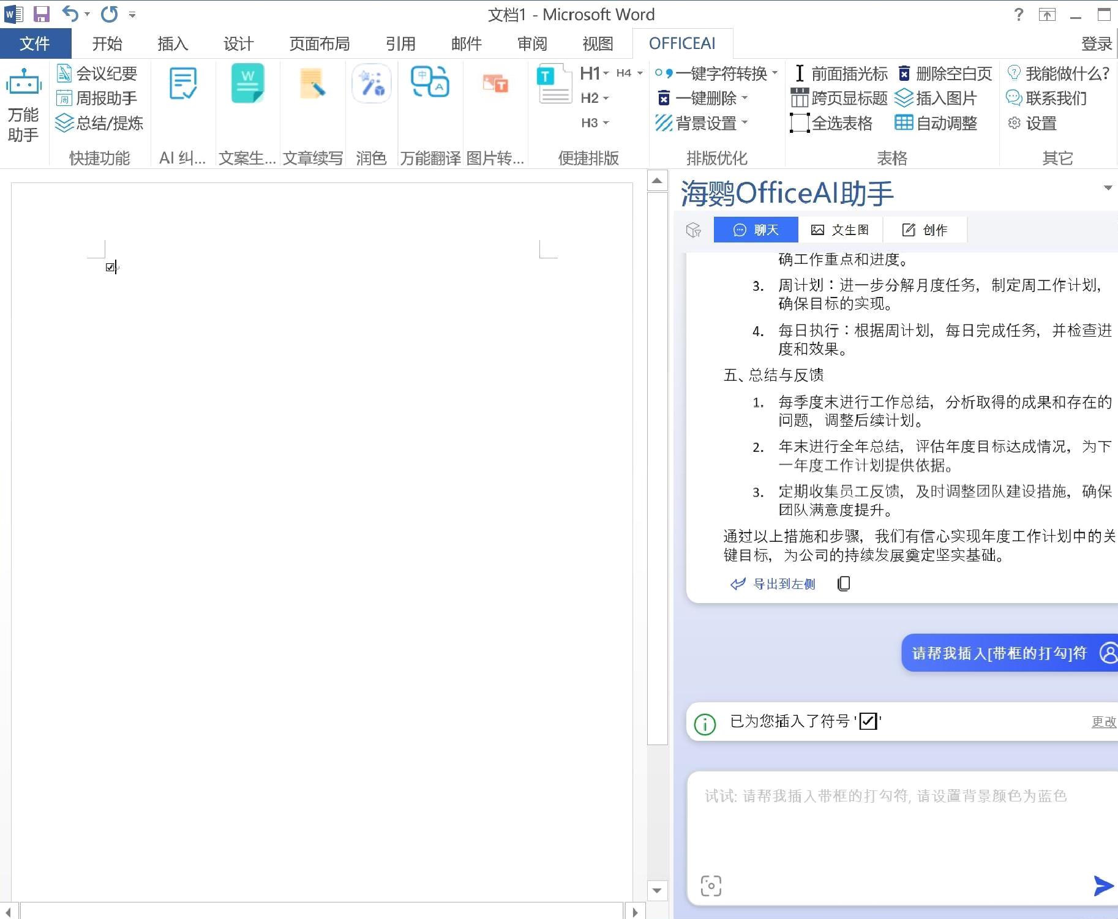
Task: Switch to the 插入 ribbon tab
Action: pyautogui.click(x=173, y=43)
